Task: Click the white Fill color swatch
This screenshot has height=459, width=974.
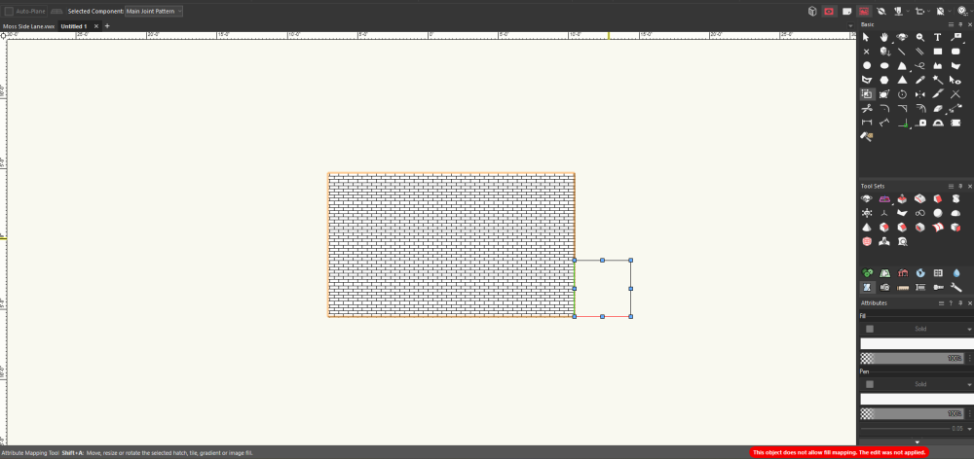Action: 916,343
